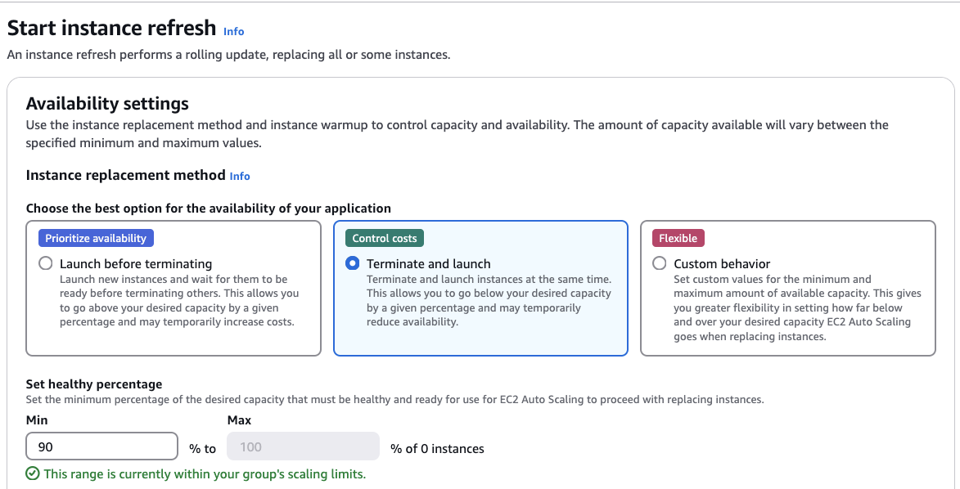Click the 'Control costs' badge
The image size is (960, 489).
(x=383, y=238)
